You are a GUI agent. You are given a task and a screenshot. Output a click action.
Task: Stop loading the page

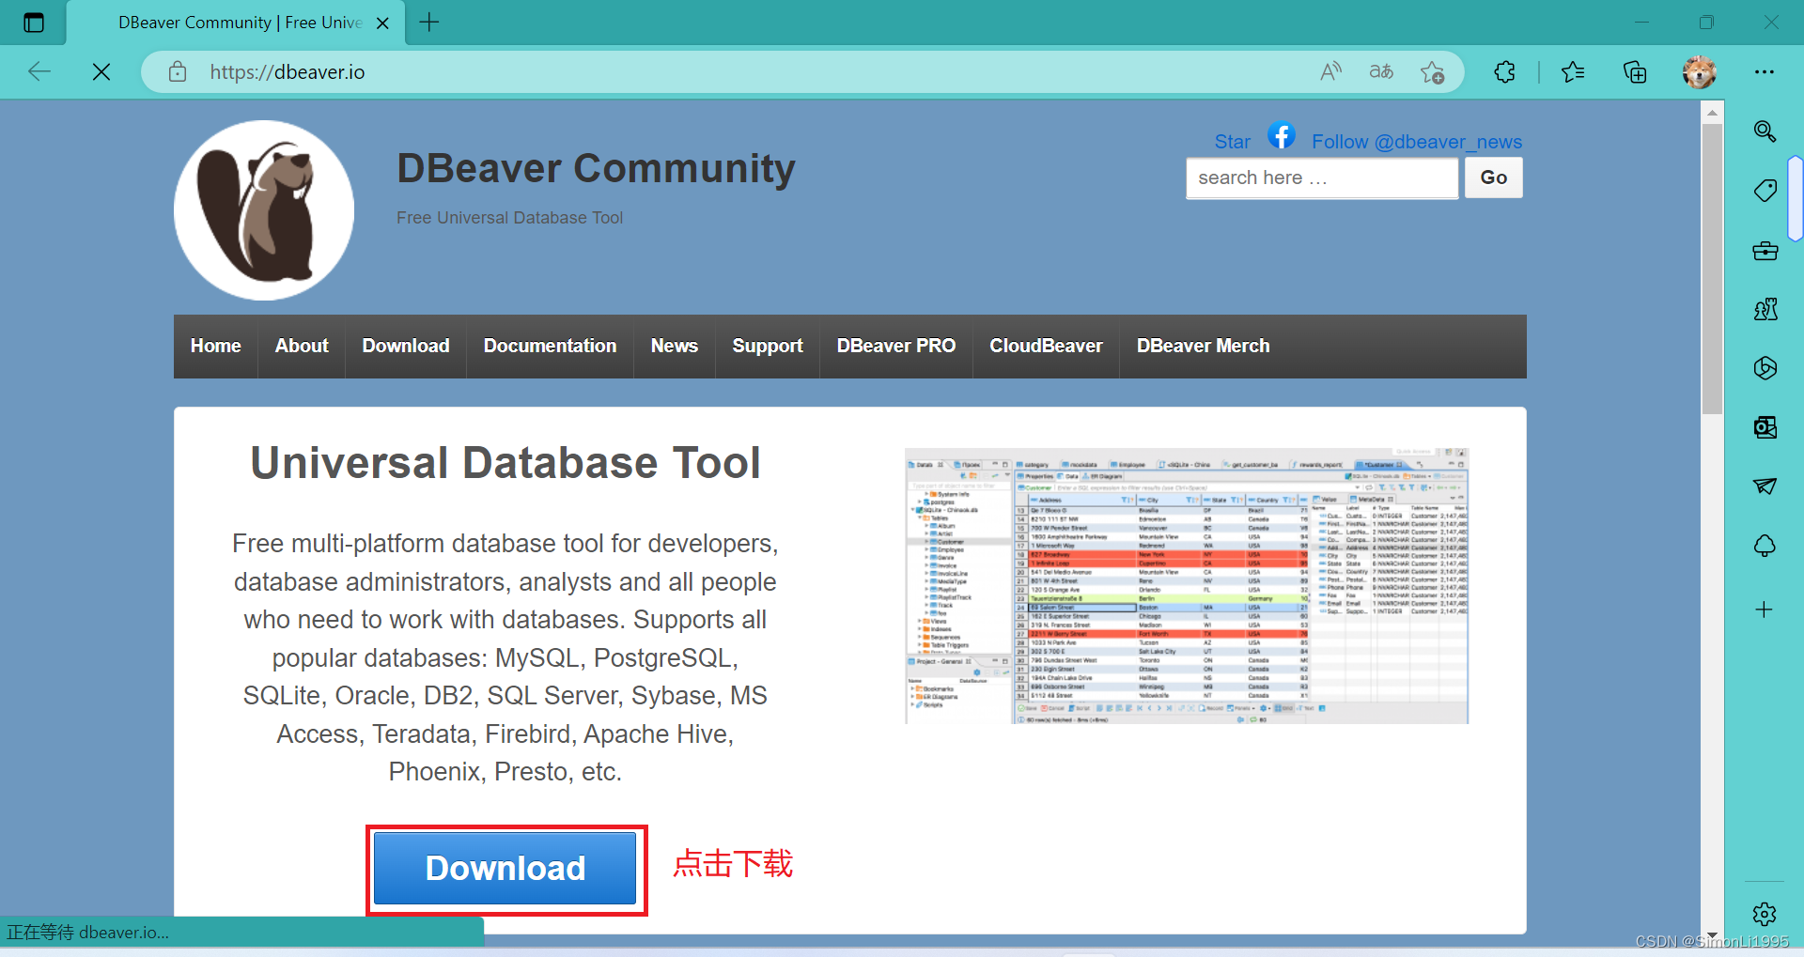click(101, 71)
